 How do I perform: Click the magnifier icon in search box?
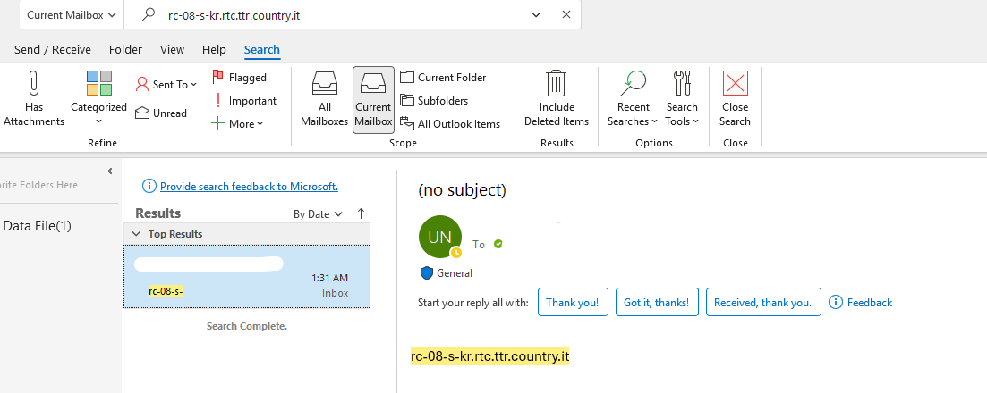coord(149,14)
